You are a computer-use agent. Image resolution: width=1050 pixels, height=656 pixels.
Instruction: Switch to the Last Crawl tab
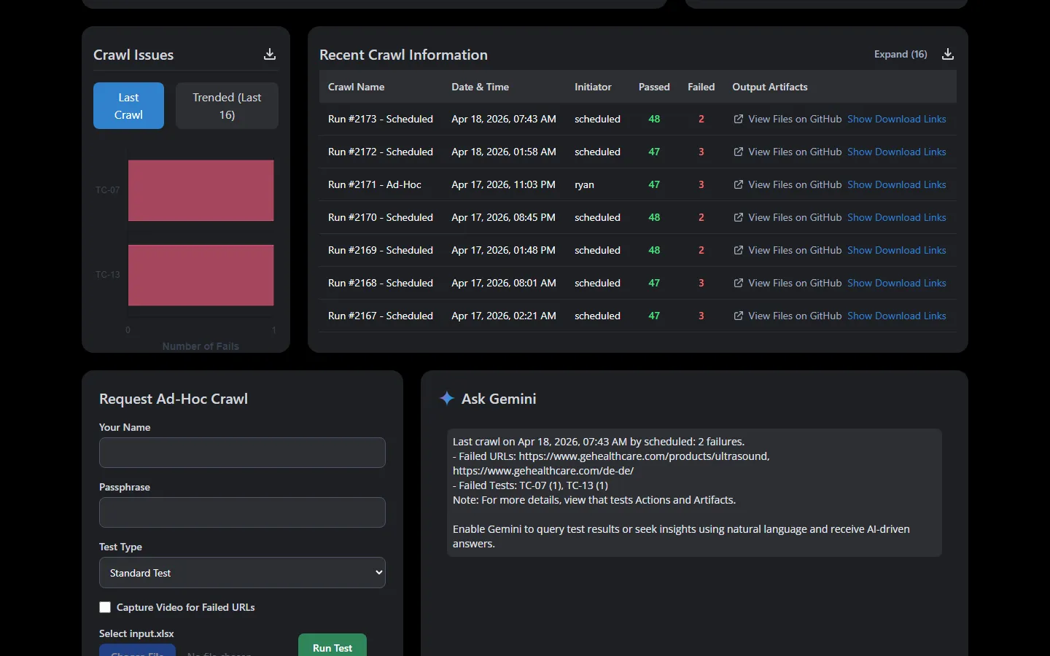128,106
